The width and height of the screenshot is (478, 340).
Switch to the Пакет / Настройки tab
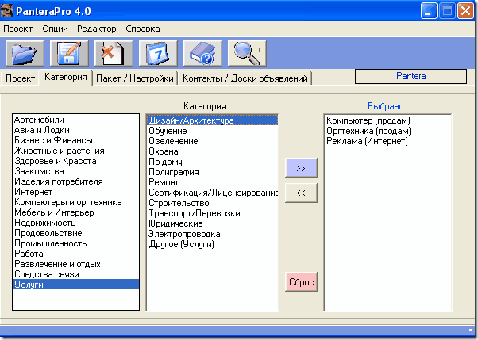pyautogui.click(x=135, y=78)
